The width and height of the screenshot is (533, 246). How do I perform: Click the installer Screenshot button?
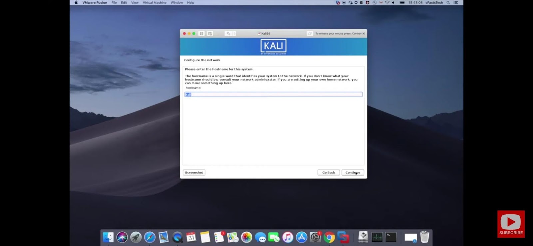(194, 172)
